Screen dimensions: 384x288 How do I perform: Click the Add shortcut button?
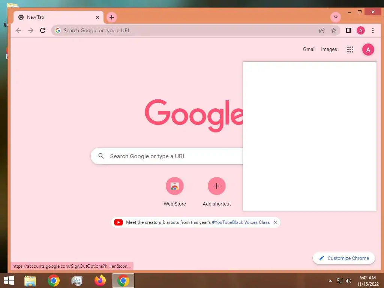[x=217, y=192]
